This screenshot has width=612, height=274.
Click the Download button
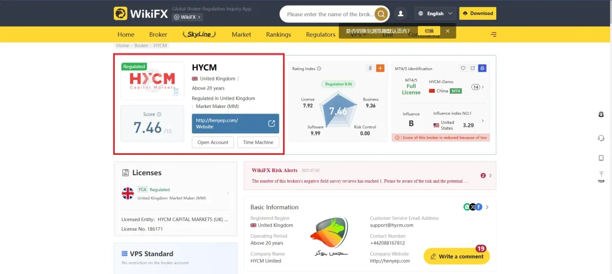click(478, 13)
